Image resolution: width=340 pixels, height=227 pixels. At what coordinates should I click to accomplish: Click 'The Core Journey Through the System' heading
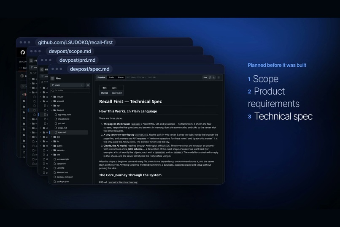tap(130, 175)
